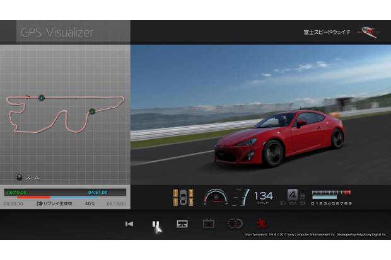
Task: Click the red direction arrow on track map
Action: (x=28, y=97)
